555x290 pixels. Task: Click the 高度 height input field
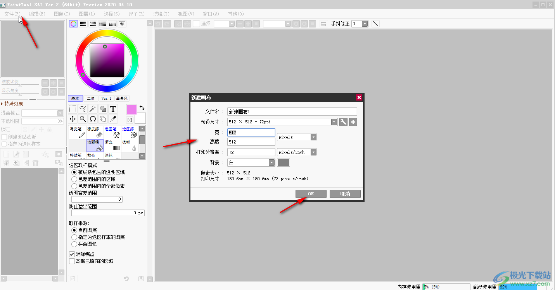point(251,142)
